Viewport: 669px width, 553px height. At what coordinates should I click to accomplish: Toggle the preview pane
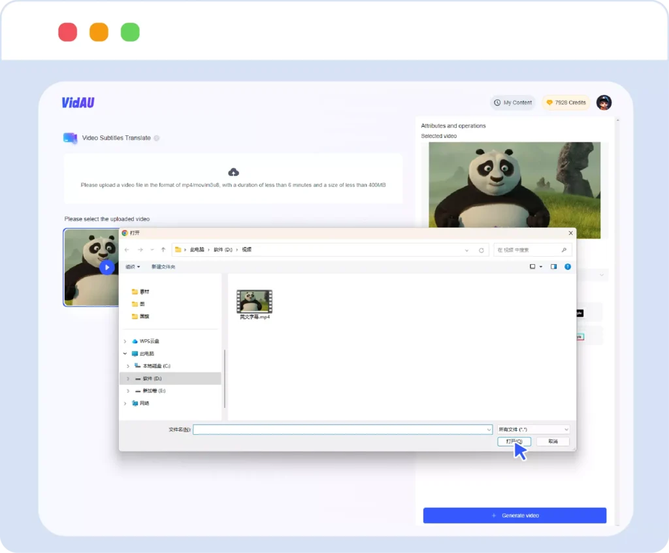[553, 267]
